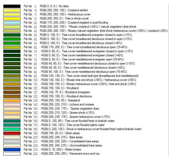Click the gray Consolidated bare areas swatch

pos(12,141)
